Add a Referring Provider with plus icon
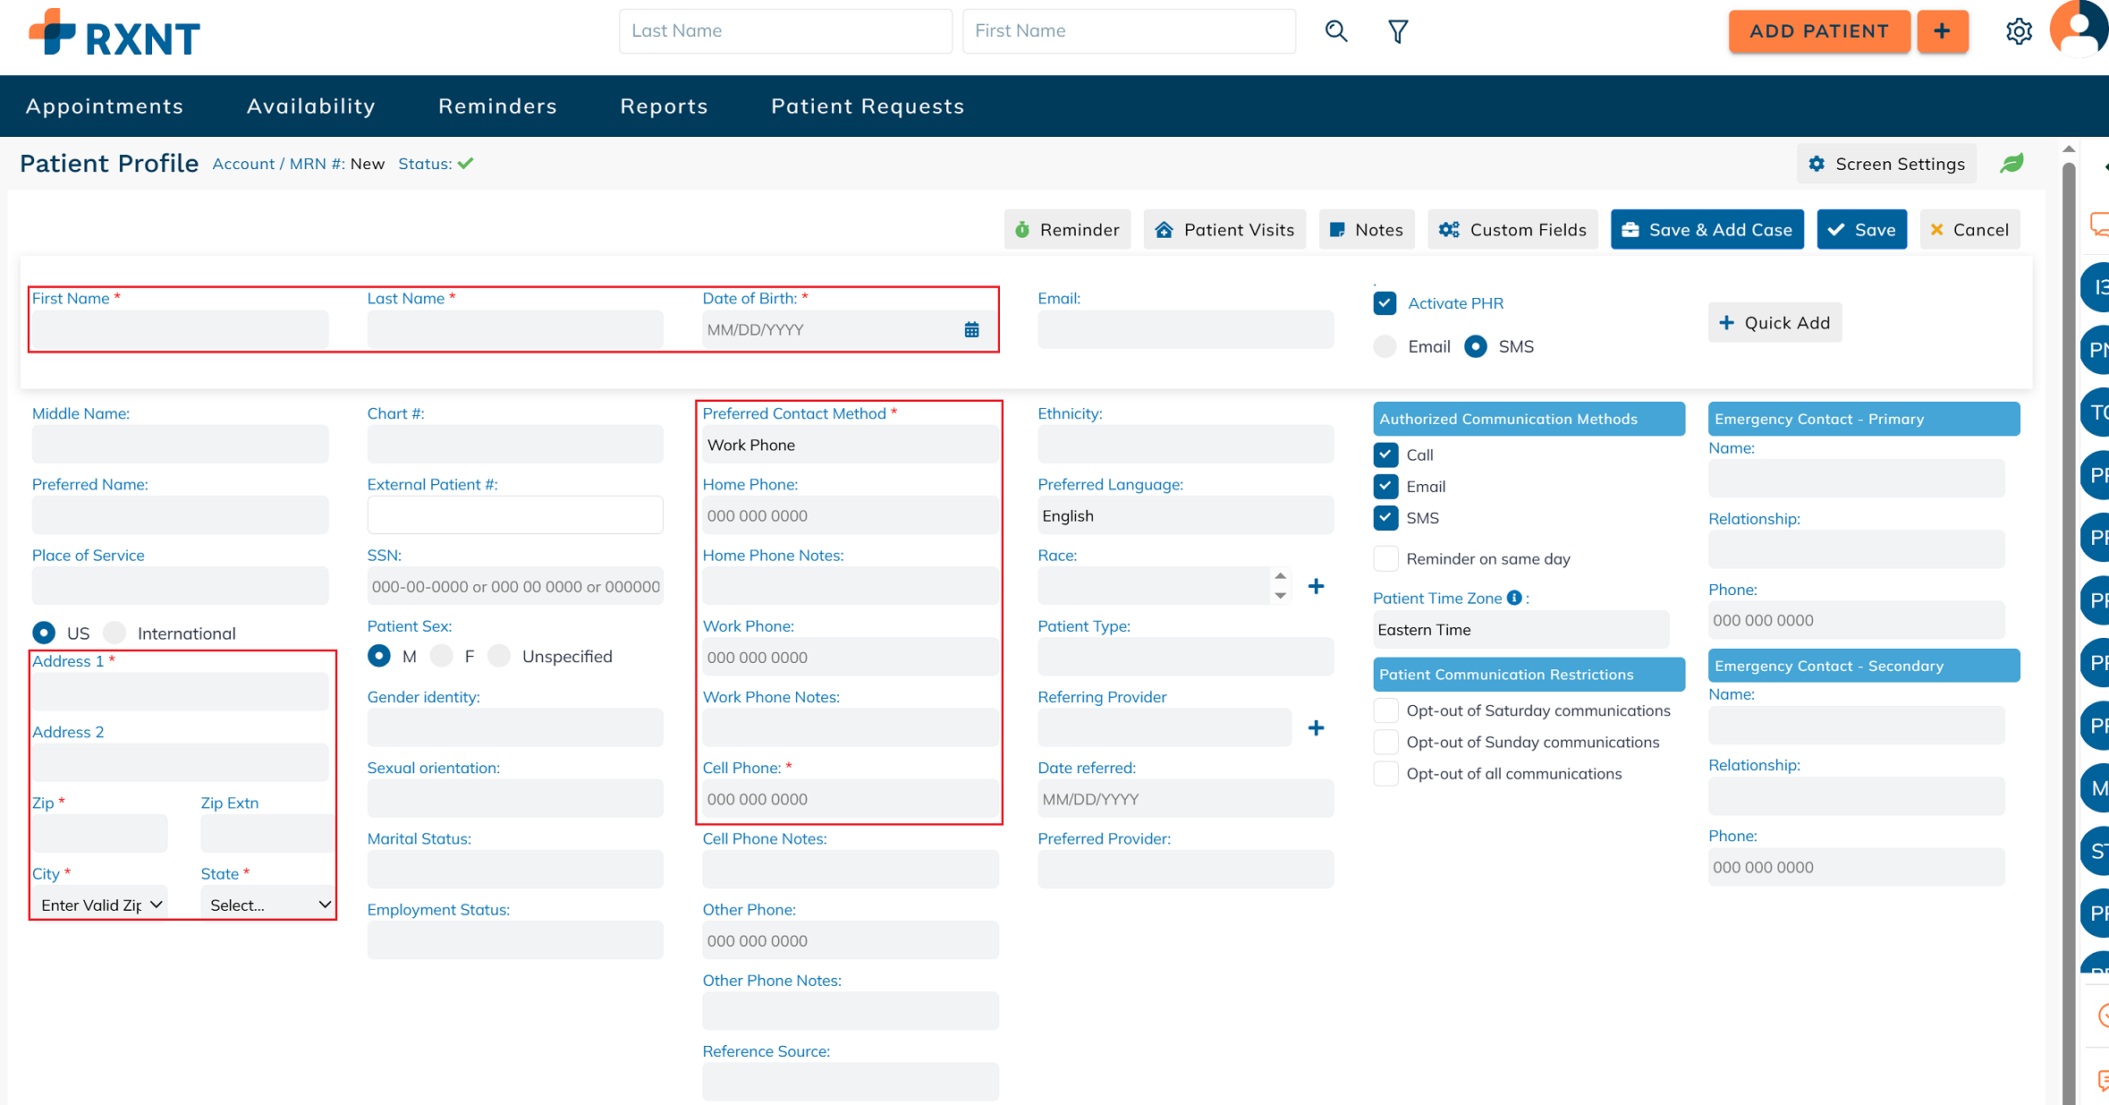 [1316, 728]
